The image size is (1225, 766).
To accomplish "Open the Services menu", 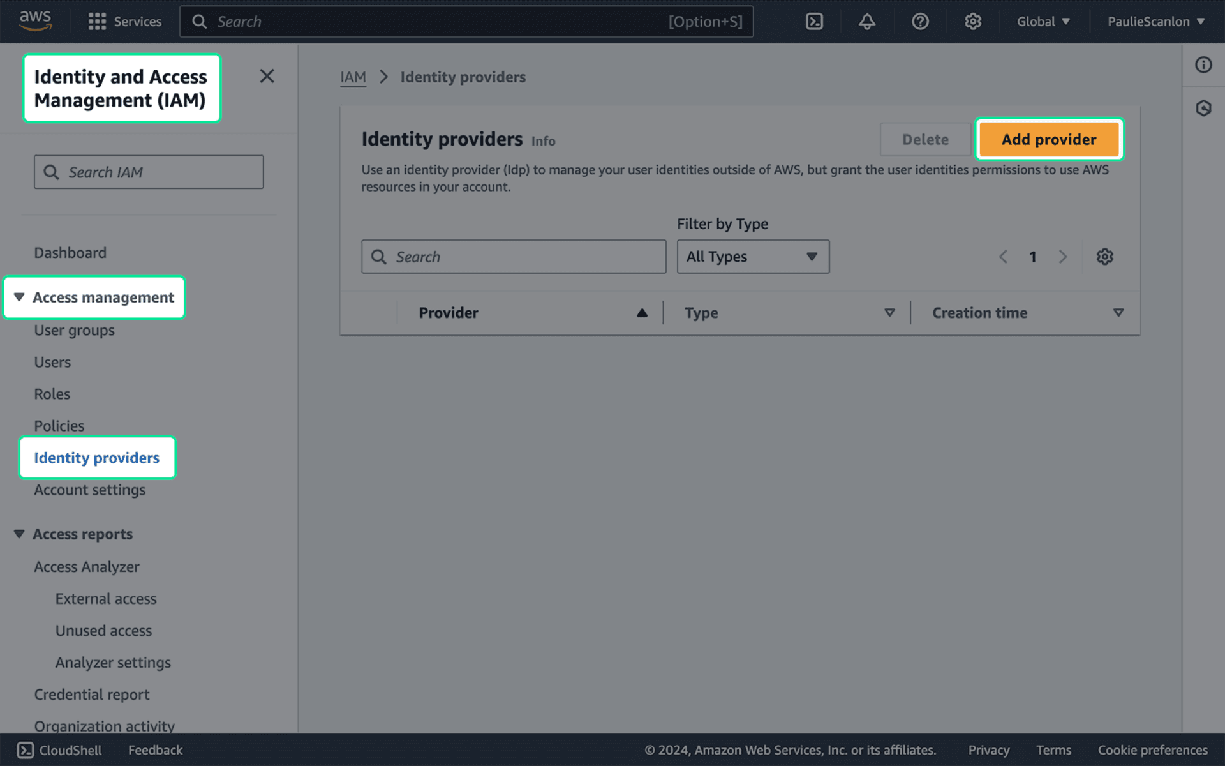I will (x=125, y=21).
